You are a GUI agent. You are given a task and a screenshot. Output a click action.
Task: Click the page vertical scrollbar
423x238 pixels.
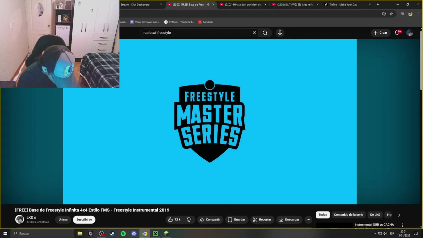(x=421, y=59)
